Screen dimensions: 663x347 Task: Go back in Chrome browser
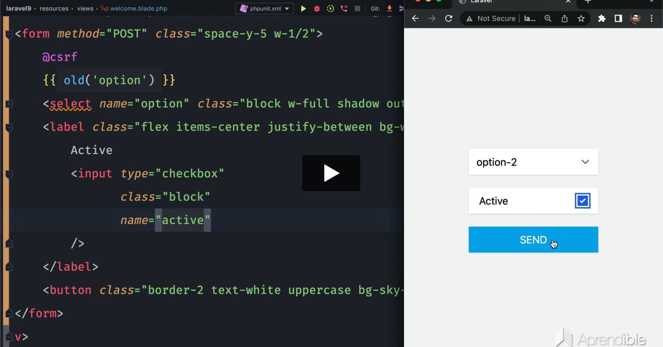tap(416, 18)
